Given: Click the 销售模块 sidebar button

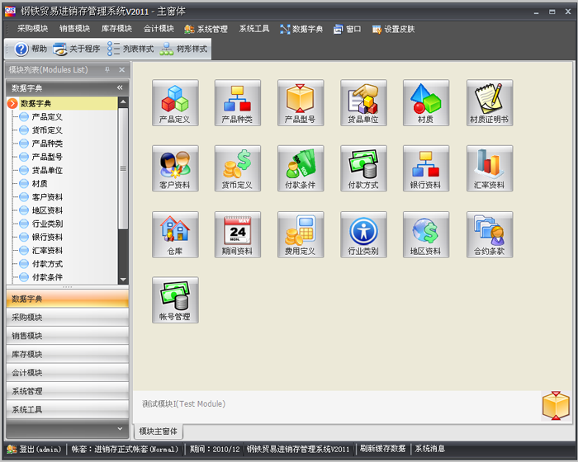Looking at the screenshot, I should coord(66,336).
